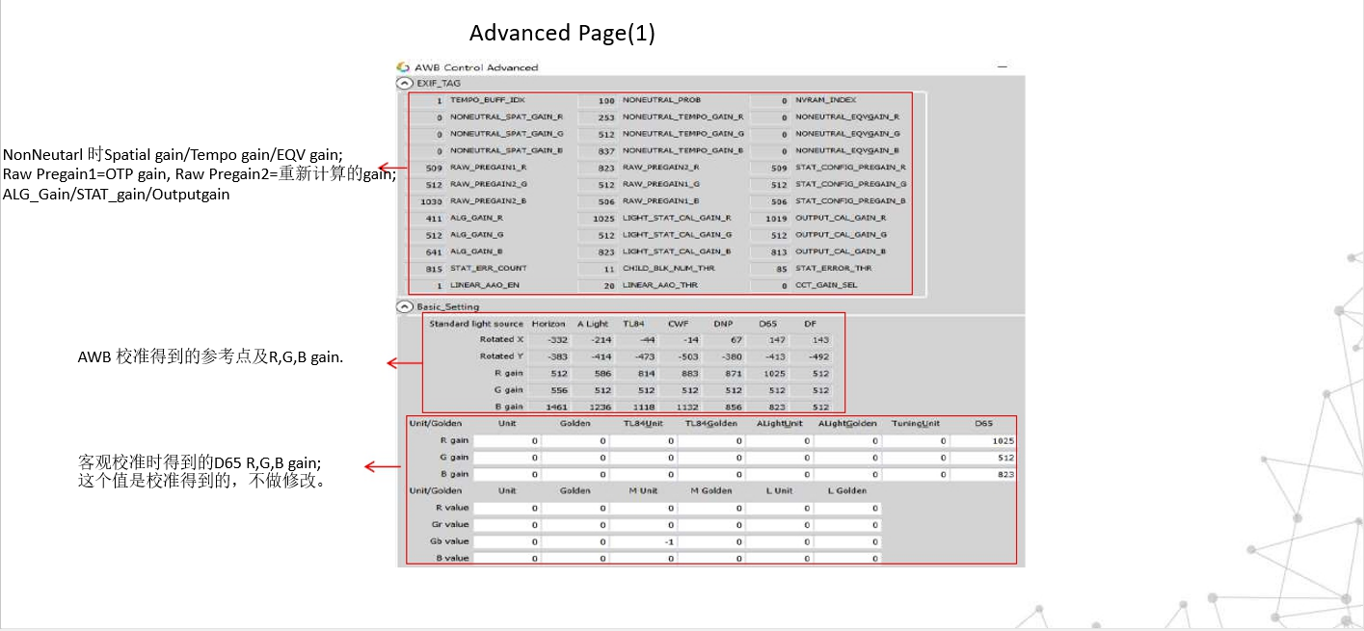Collapse the EXIF_TAG section
The height and width of the screenshot is (631, 1364).
tap(405, 84)
